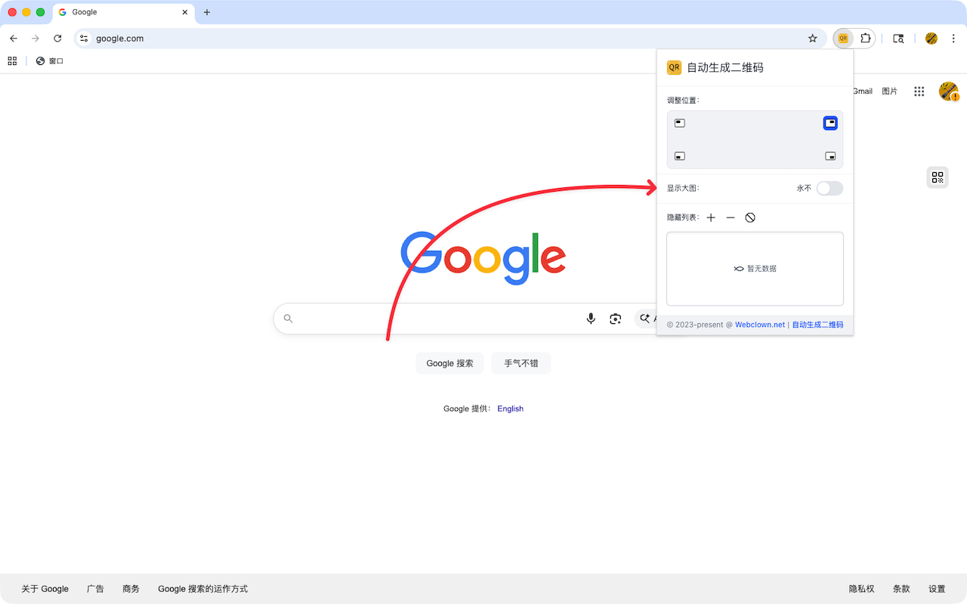Toggle the 显示大图 switch
Screen dimensions: 967x604
(x=830, y=188)
